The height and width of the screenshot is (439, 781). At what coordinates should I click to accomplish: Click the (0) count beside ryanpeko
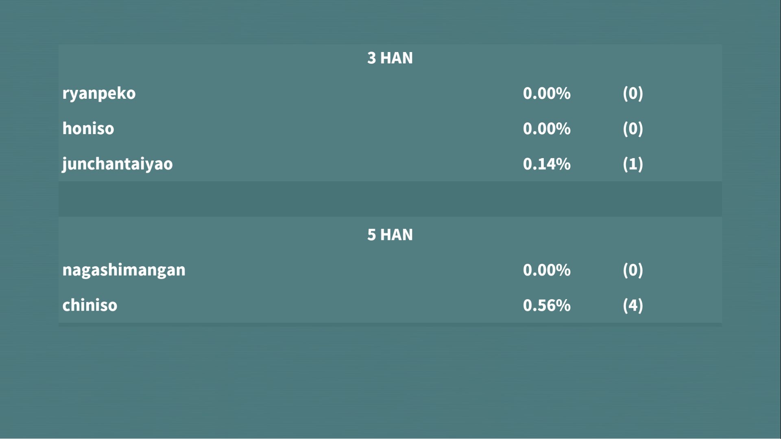(x=633, y=93)
